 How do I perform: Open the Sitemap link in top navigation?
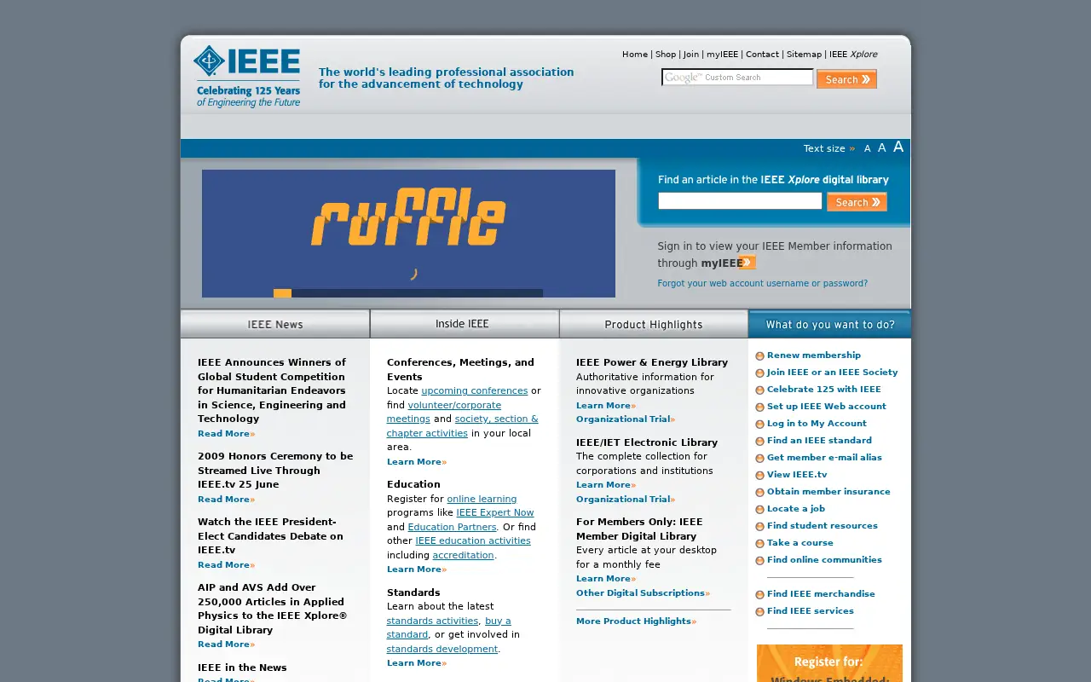tap(804, 55)
